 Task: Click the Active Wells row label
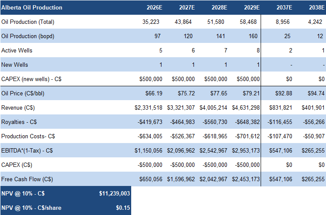click(x=17, y=50)
